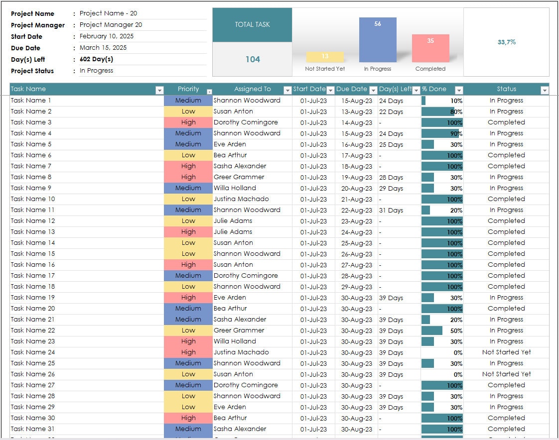Select Not Started Yet status of Task Name 24
This screenshot has height=440, width=559.
506,352
